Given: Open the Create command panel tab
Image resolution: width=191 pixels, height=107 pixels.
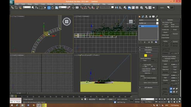Looking at the screenshot, I should pyautogui.click(x=140, y=17).
